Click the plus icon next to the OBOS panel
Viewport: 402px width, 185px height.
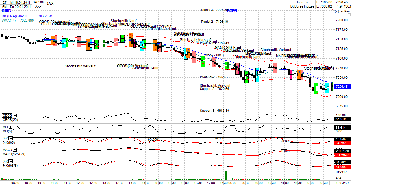tap(14, 116)
